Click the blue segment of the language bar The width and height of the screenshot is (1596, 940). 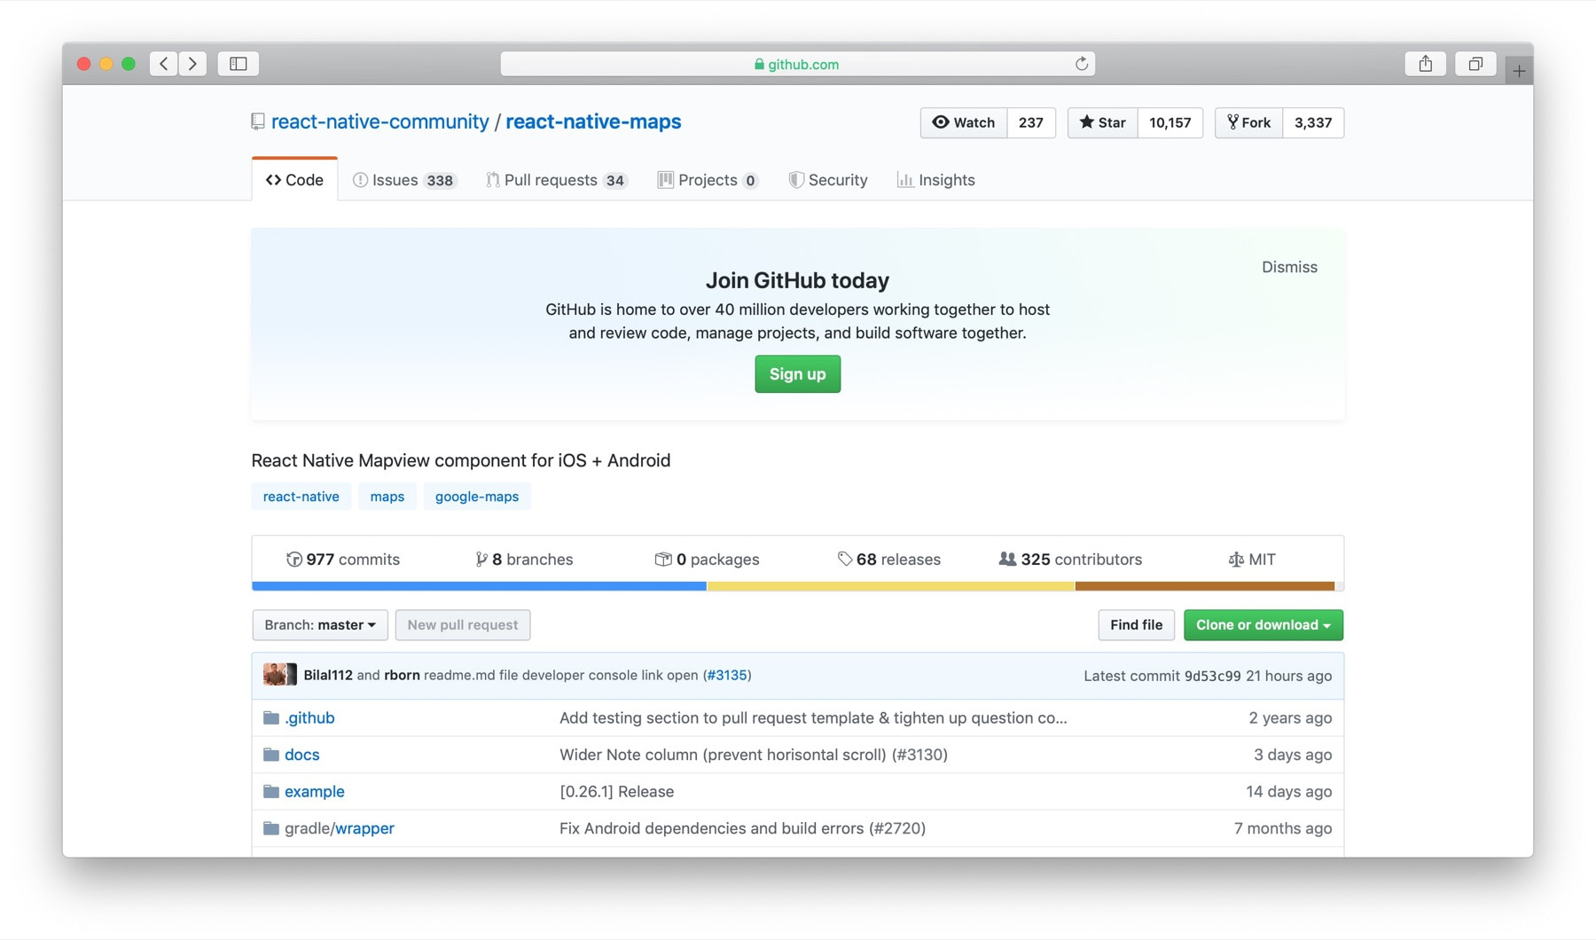point(479,586)
